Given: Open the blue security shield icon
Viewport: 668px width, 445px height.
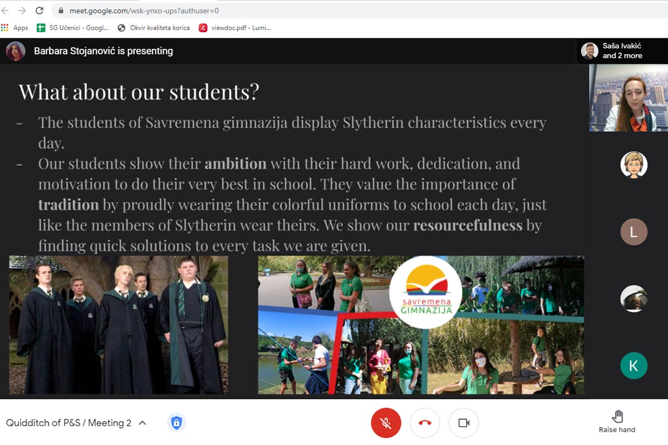Looking at the screenshot, I should coord(176,423).
